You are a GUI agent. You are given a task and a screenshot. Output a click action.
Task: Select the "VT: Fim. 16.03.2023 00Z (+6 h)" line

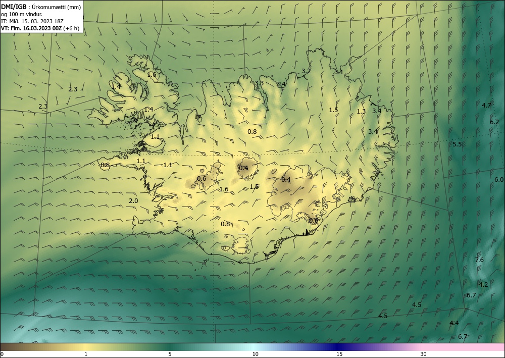tap(40, 28)
